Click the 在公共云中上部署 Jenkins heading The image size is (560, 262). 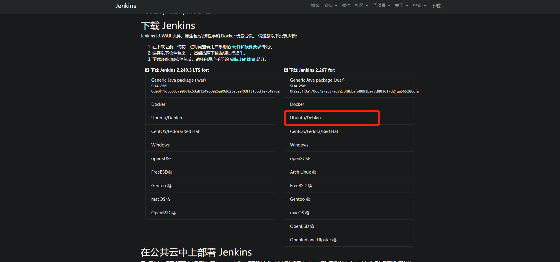coord(196,252)
